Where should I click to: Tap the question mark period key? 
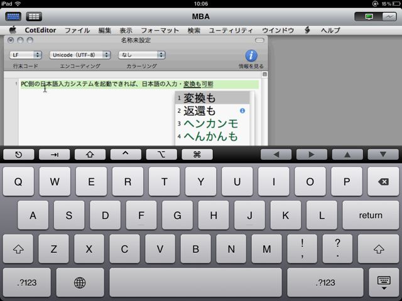(337, 249)
